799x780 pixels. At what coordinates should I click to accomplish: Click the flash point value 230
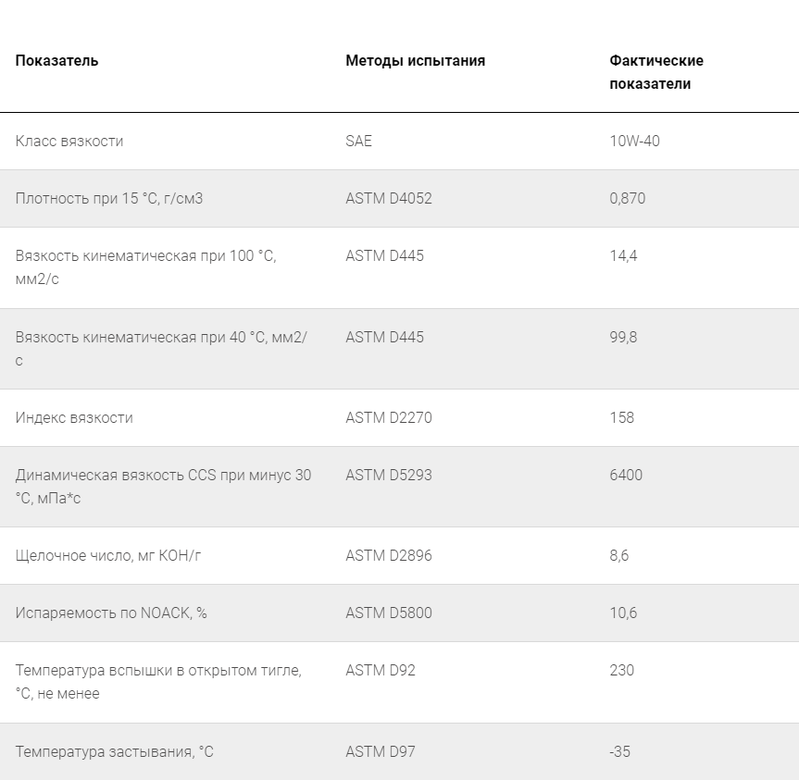[x=621, y=671]
